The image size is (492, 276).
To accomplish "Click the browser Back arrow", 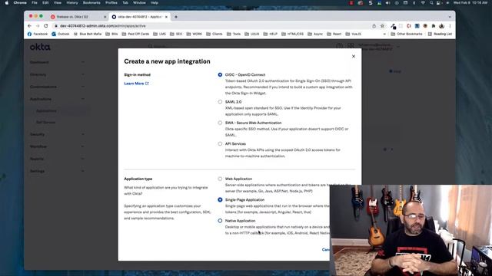I will [29, 26].
